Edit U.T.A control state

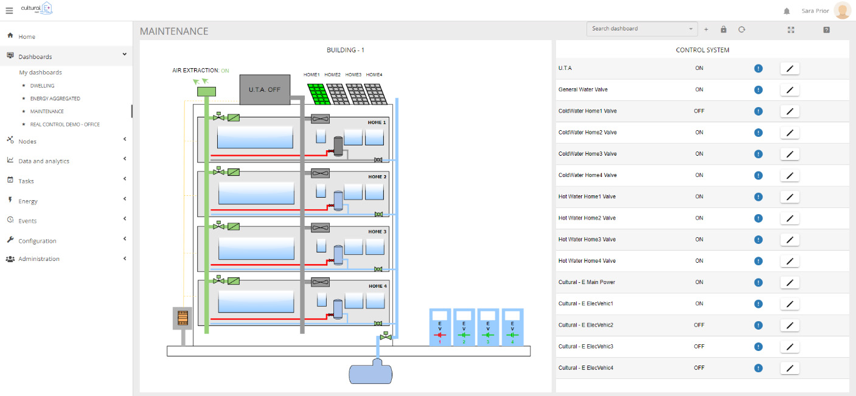click(790, 69)
